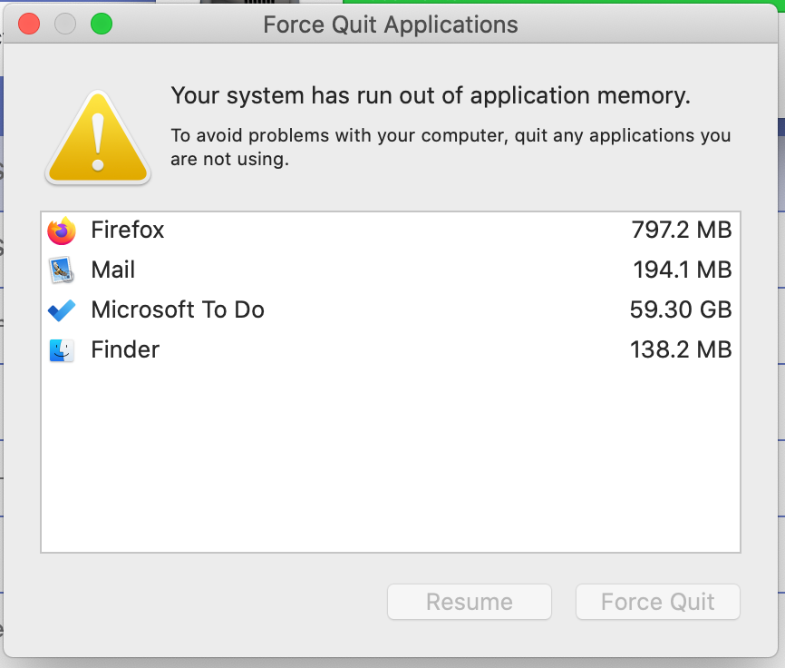785x668 pixels.
Task: Select Microsoft To Do in the list
Action: pos(178,310)
